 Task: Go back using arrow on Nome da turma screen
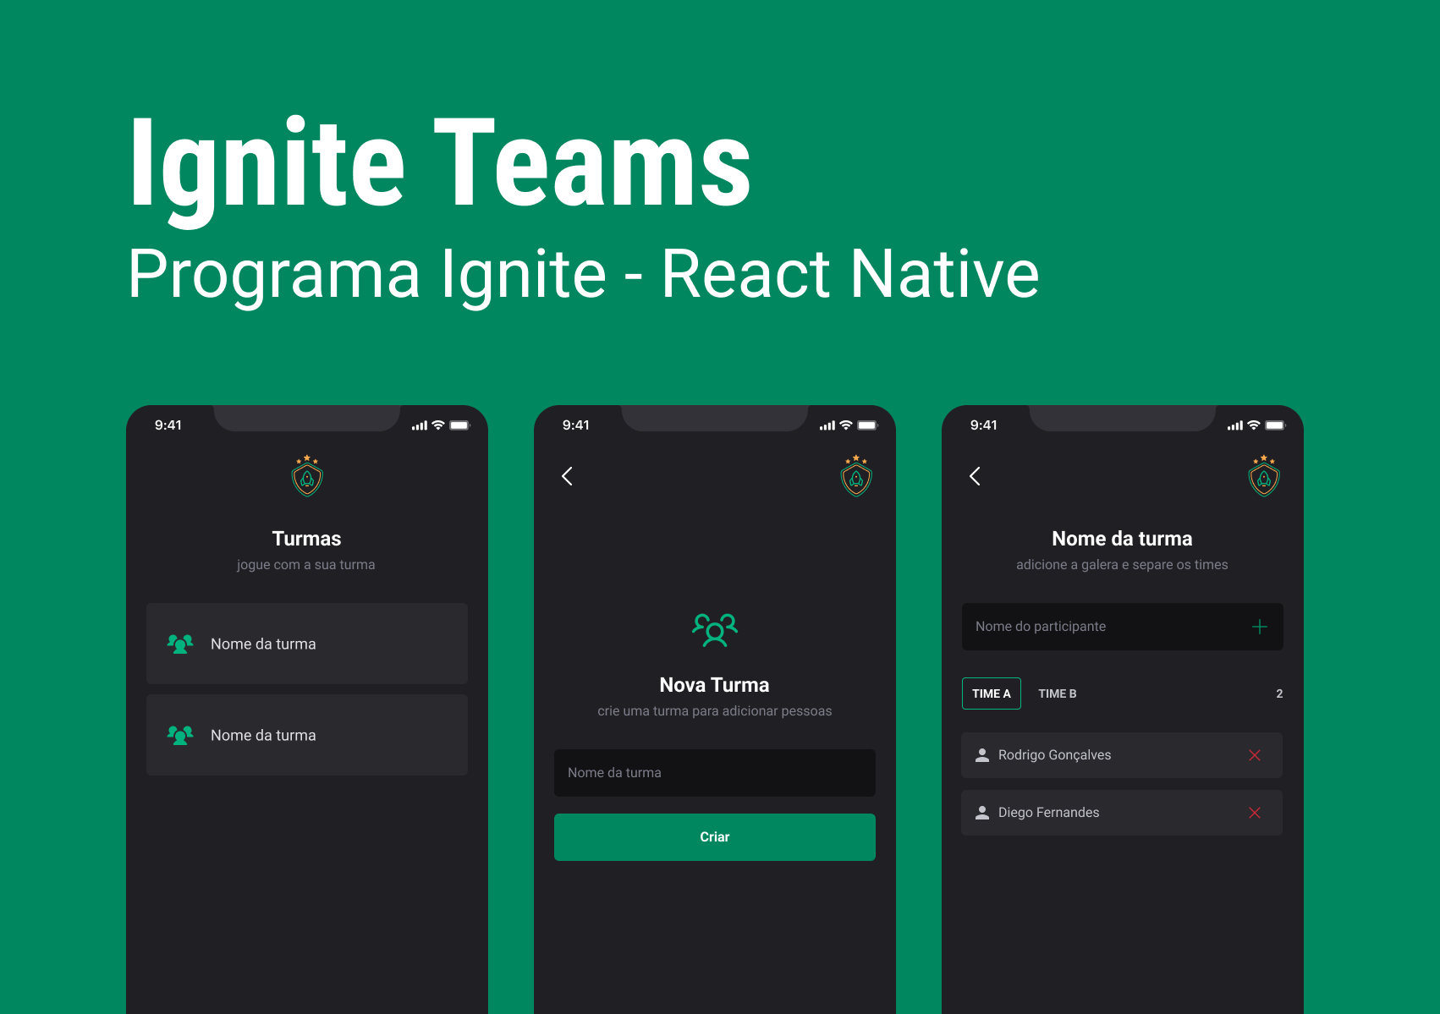975,476
